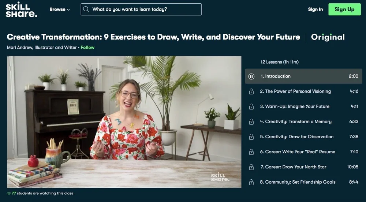Click lock icon beside Set Friendship Goals
Screen dimensions: 366x202
pos(251,182)
